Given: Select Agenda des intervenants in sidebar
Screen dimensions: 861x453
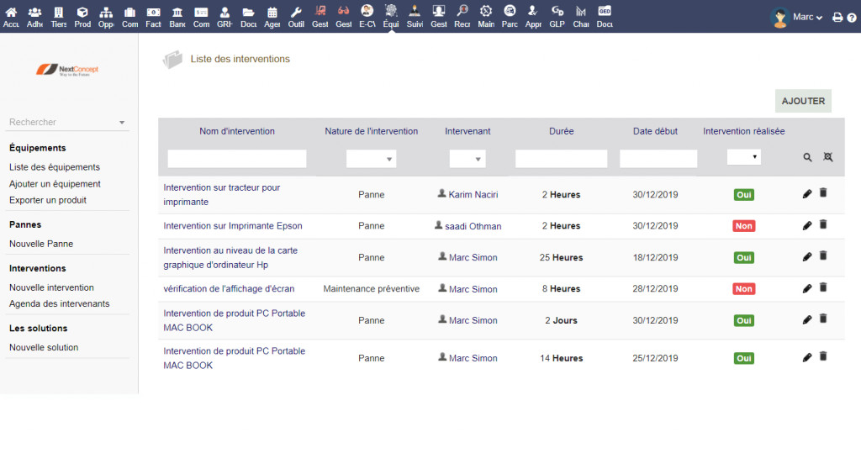Looking at the screenshot, I should [59, 303].
